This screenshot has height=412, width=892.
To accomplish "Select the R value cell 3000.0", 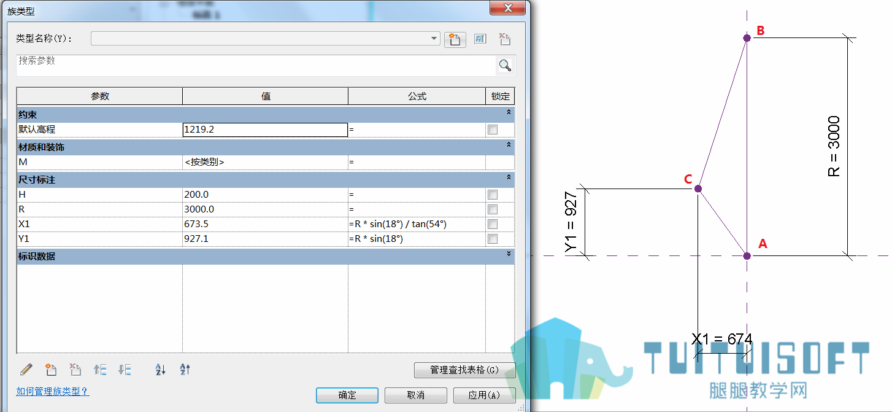I will (265, 209).
